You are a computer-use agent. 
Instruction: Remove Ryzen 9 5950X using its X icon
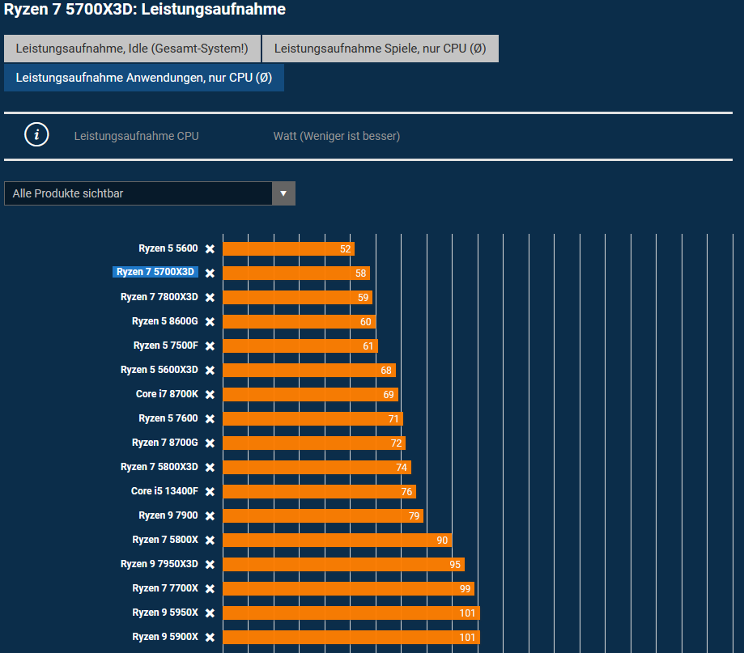210,613
